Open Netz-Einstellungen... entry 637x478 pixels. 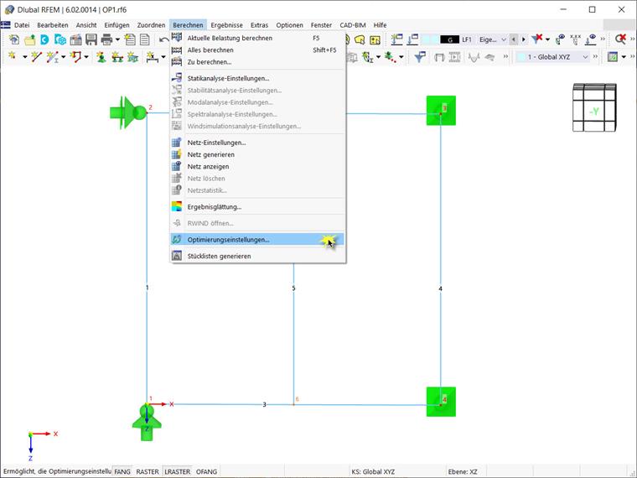[257, 143]
